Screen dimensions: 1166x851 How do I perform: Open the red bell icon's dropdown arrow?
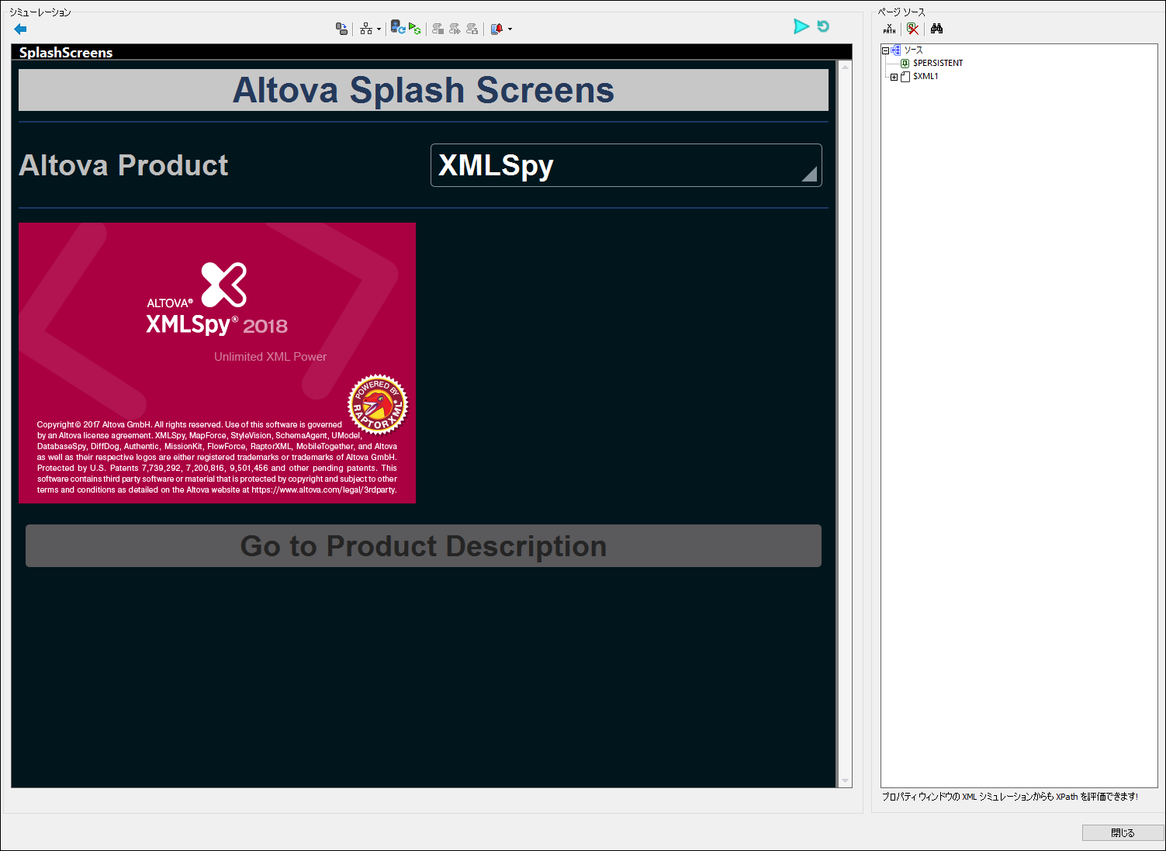pyautogui.click(x=510, y=29)
